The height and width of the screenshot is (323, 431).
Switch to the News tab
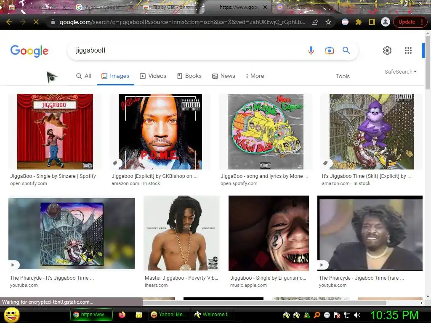224,76
